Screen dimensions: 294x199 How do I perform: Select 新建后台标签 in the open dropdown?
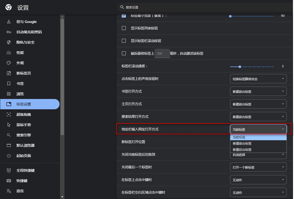click(x=242, y=150)
